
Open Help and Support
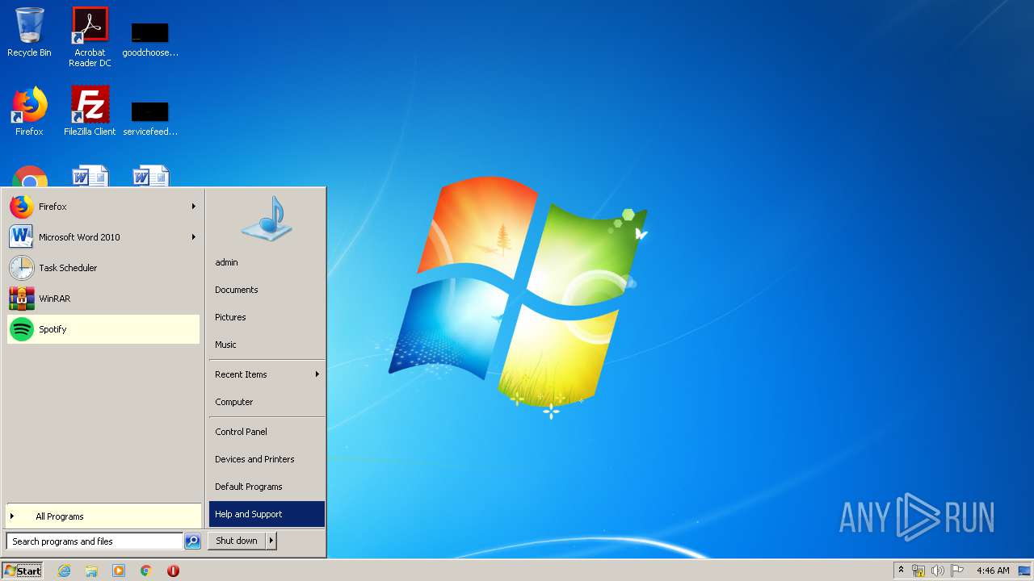pos(267,514)
